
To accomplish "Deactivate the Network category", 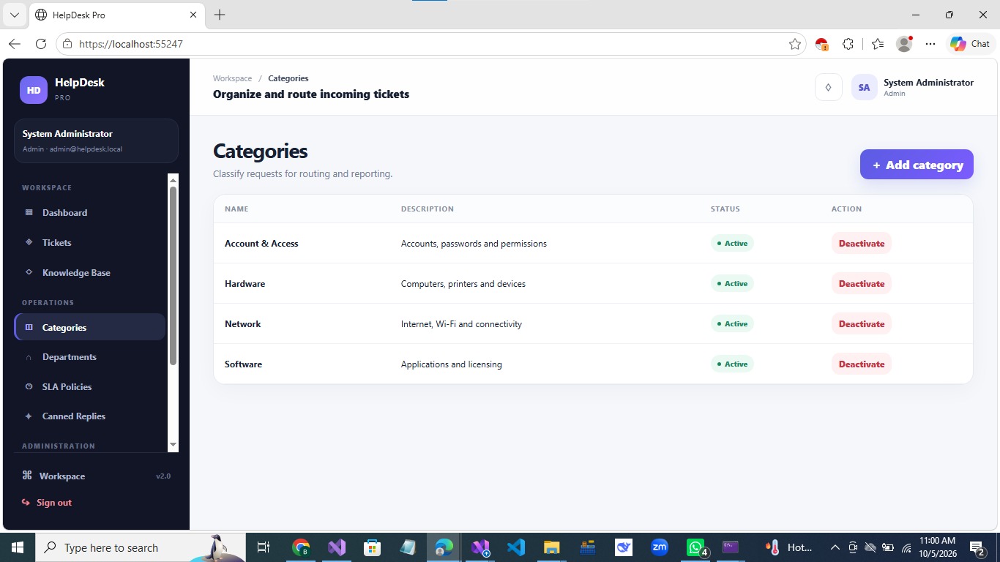I will (862, 323).
